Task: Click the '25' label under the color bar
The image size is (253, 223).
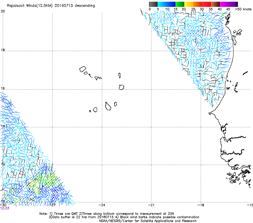Action: pos(193,9)
